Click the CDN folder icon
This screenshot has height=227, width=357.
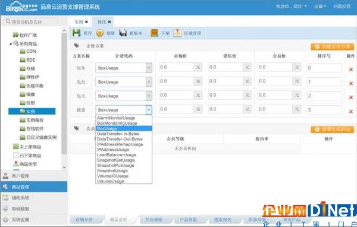[23, 52]
